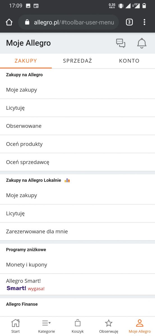Open Monety i kupony
The width and height of the screenshot is (155, 336).
coord(77,265)
